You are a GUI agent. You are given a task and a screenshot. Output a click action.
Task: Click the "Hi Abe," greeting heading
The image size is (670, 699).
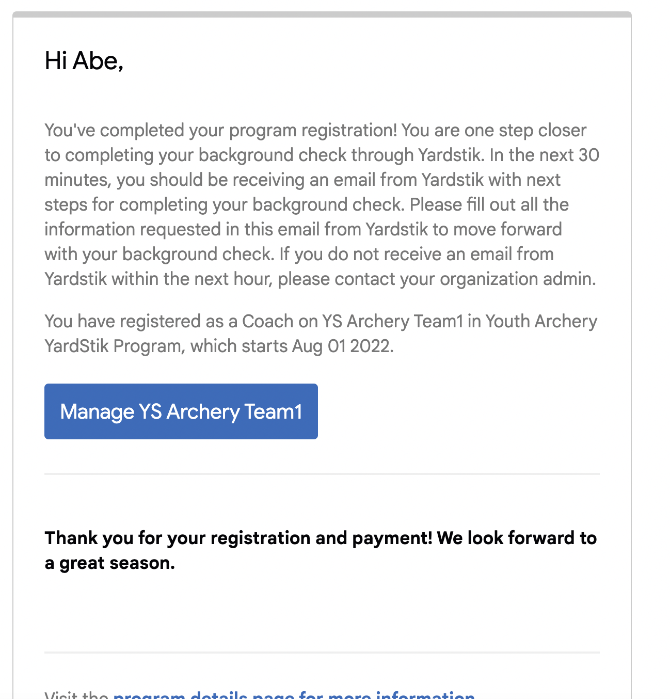coord(84,61)
